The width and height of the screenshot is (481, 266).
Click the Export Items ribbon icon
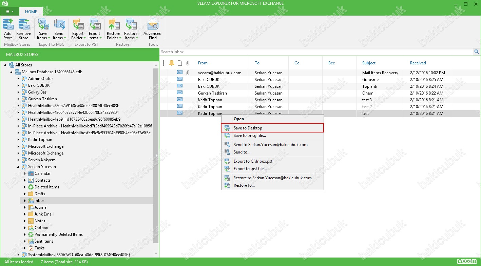click(94, 24)
